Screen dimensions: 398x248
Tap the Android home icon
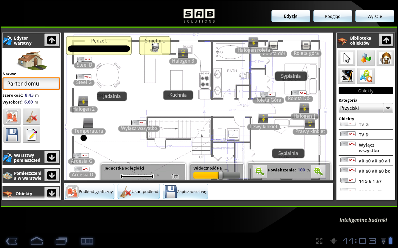(x=36, y=241)
